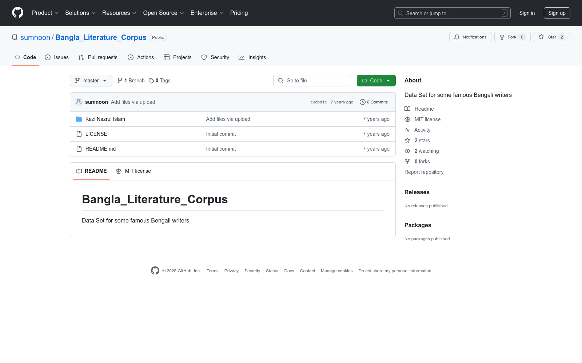Open the Pricing page
582x363 pixels.
click(239, 13)
